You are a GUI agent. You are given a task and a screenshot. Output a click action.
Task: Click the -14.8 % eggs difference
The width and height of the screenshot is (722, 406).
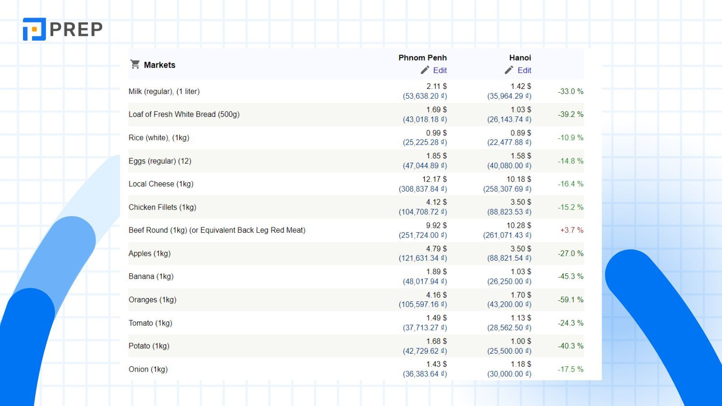click(570, 161)
